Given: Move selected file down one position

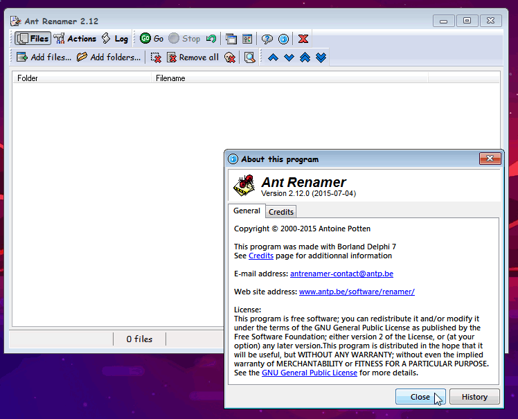Looking at the screenshot, I should pos(289,57).
